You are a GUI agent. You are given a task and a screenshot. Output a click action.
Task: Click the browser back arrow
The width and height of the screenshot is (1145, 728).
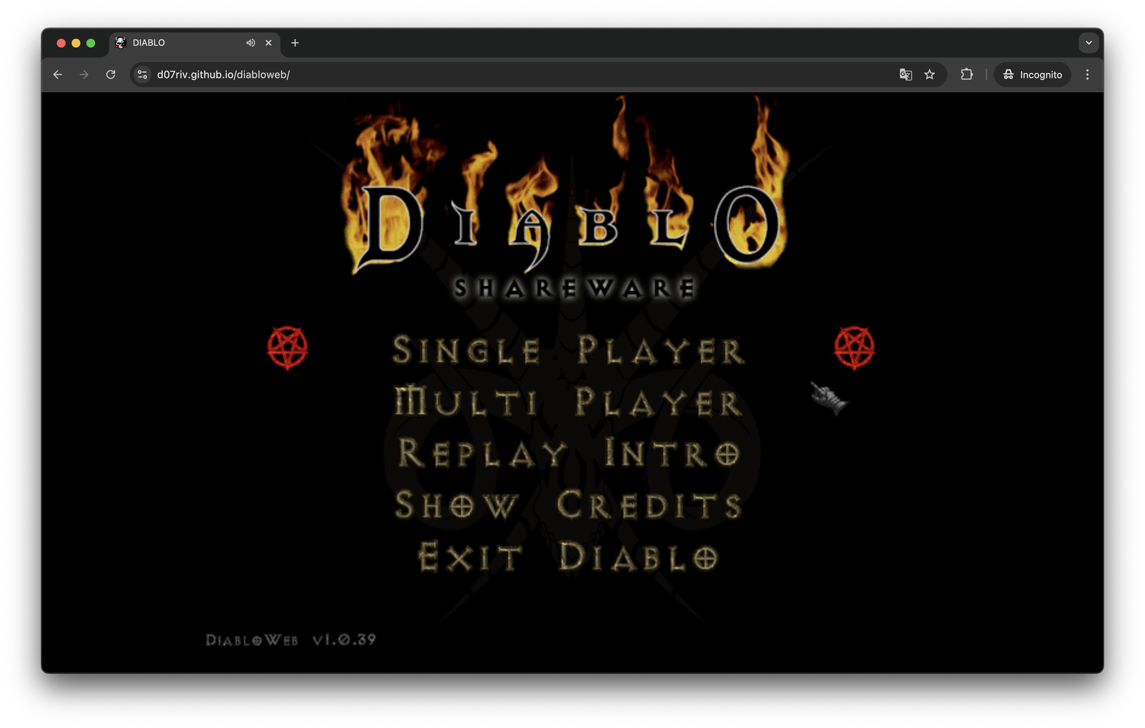58,74
